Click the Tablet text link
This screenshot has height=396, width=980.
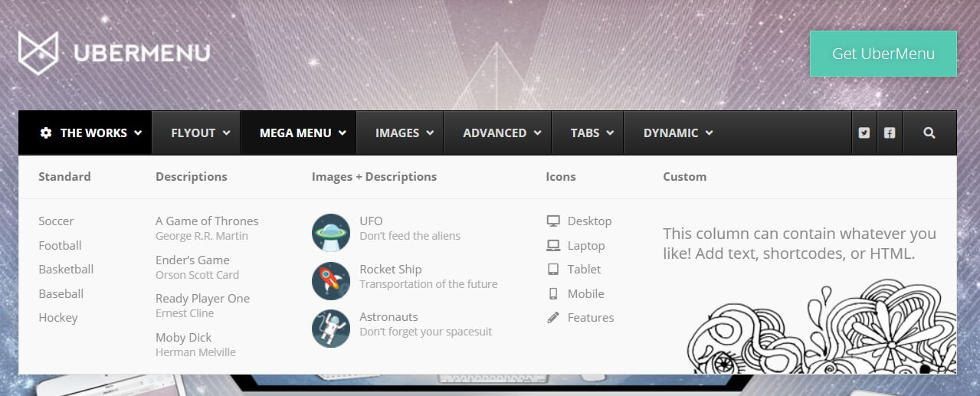tap(584, 269)
